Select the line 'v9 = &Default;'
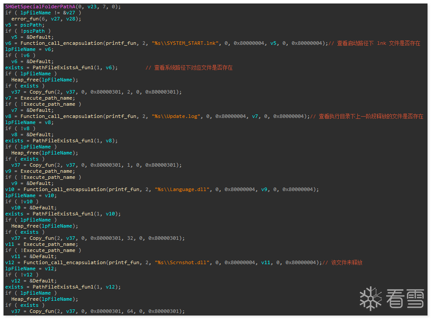The image size is (431, 319). (x=33, y=183)
